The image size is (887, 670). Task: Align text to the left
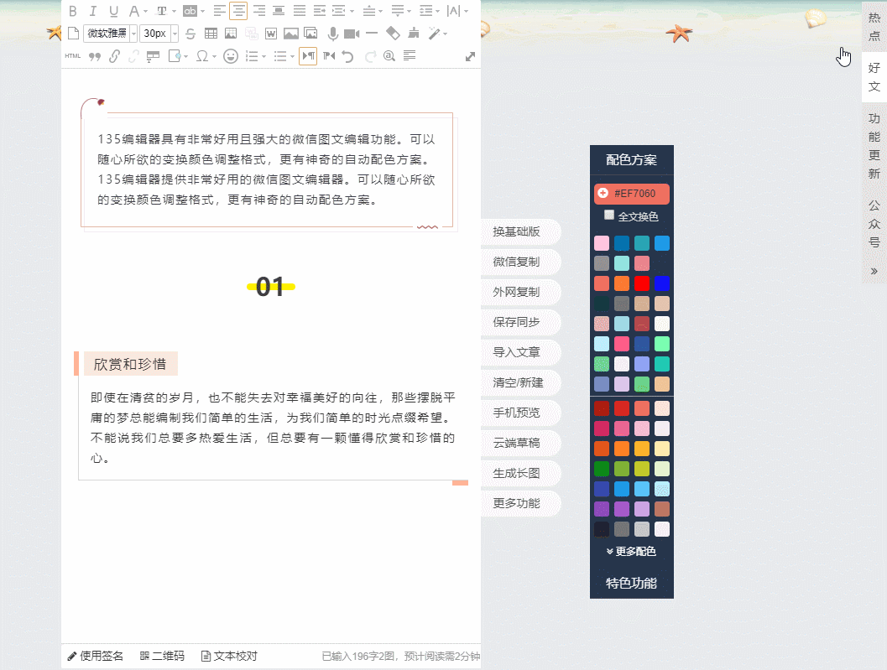click(x=220, y=11)
